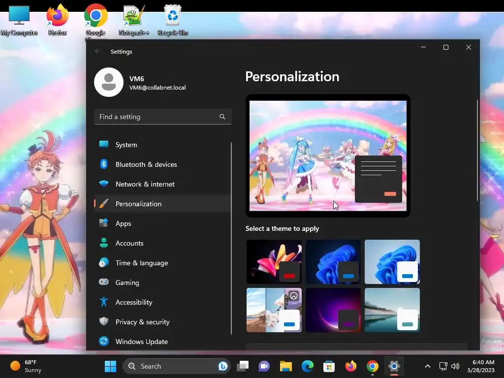Click the Settings gear taskbar icon
Screen dimensions: 504x378
(x=394, y=366)
